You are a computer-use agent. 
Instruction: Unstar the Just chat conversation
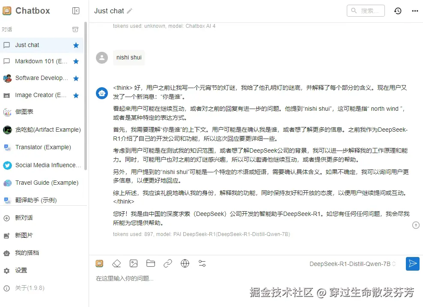tap(76, 45)
